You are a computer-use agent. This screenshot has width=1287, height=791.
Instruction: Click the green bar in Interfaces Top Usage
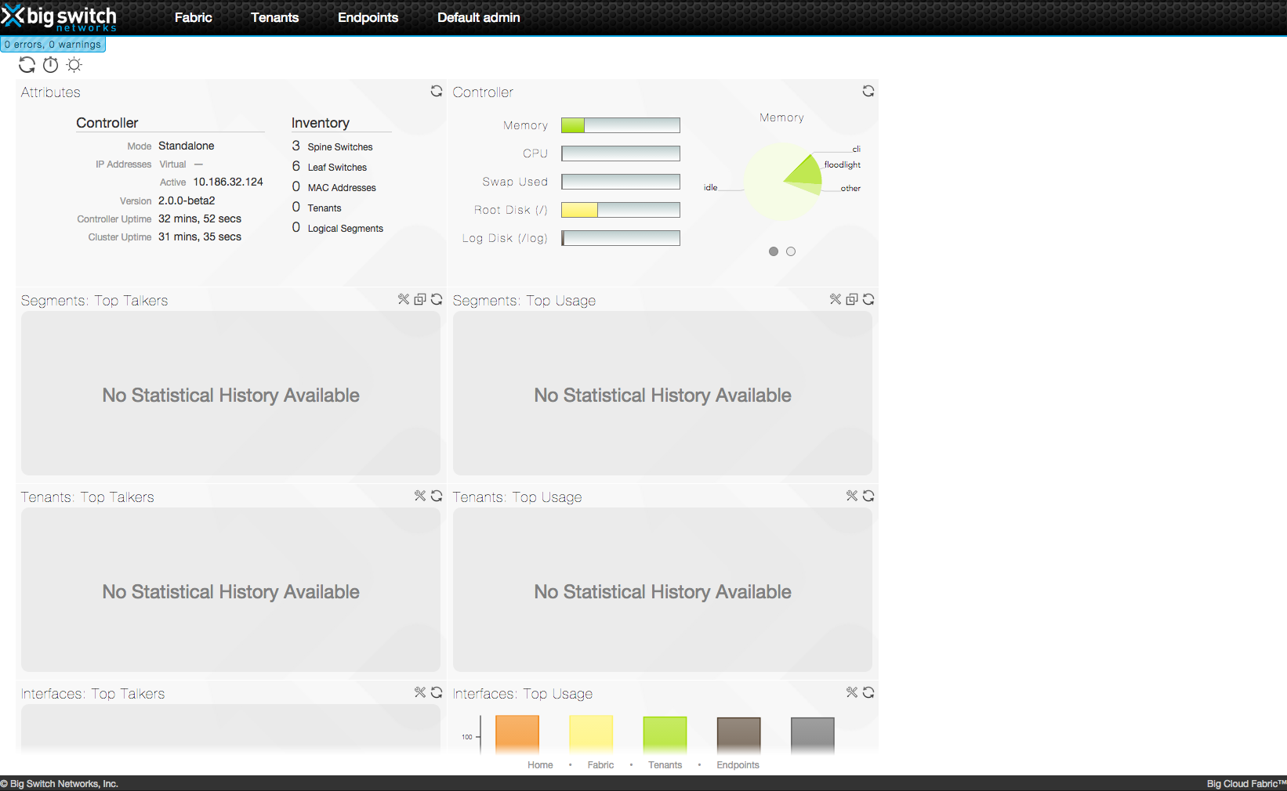665,735
